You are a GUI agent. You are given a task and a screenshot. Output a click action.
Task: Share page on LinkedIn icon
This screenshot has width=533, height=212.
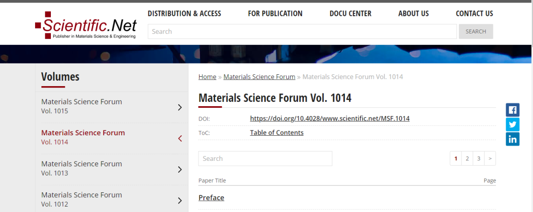pos(513,139)
